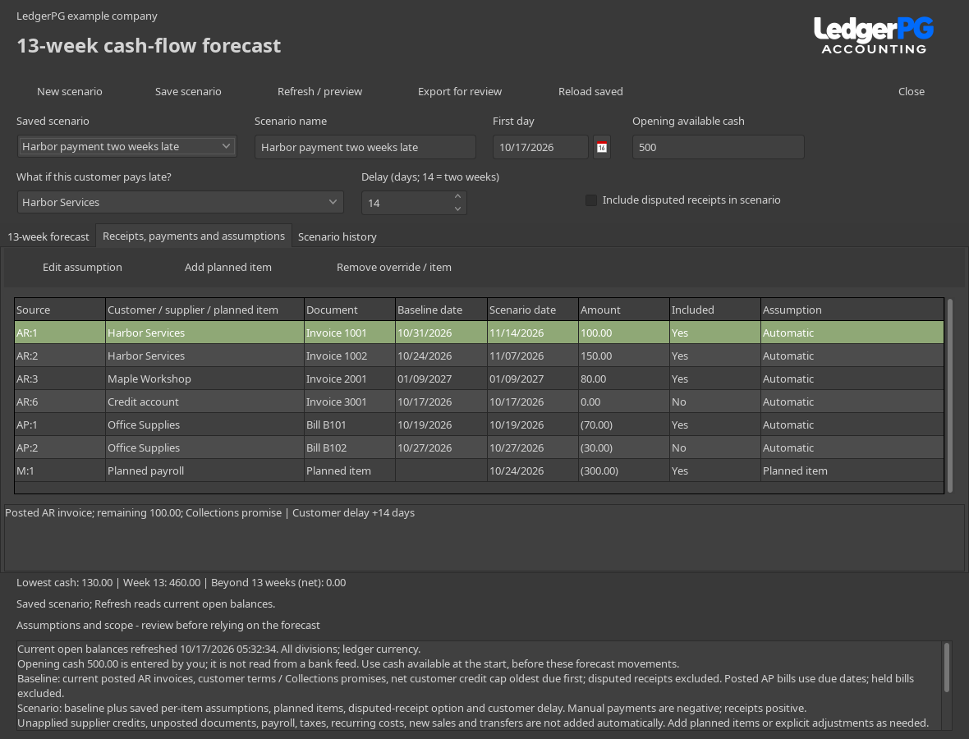969x739 pixels.
Task: Click Add planned item
Action: 228,268
